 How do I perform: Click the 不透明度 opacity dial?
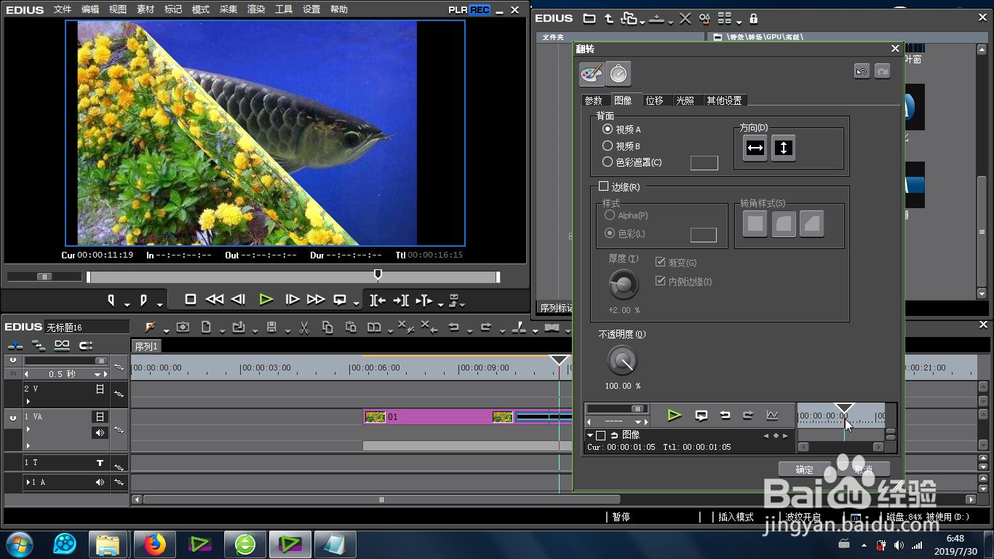[622, 360]
